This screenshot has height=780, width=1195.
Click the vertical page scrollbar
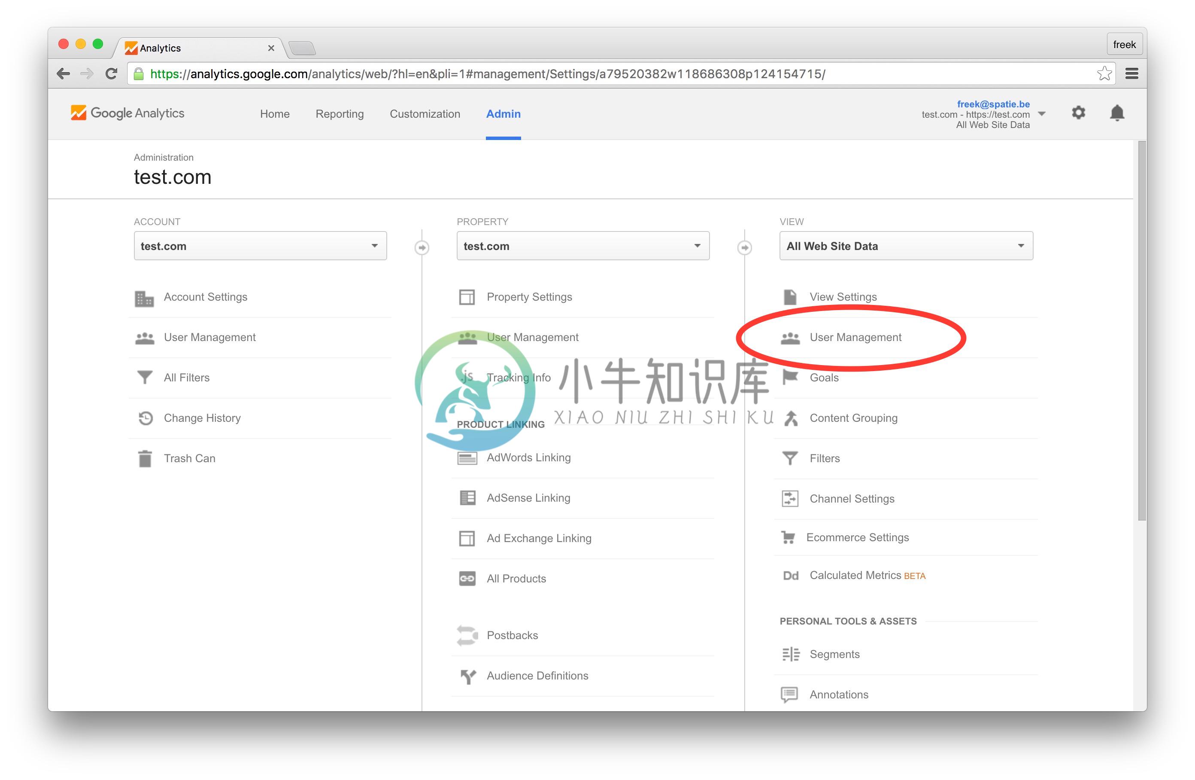(x=1142, y=330)
